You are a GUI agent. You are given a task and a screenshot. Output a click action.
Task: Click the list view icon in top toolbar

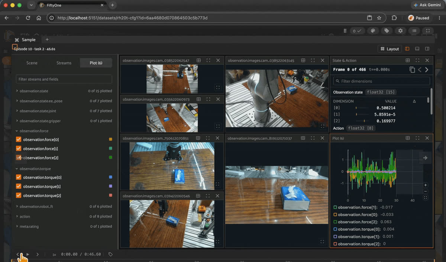pyautogui.click(x=414, y=31)
